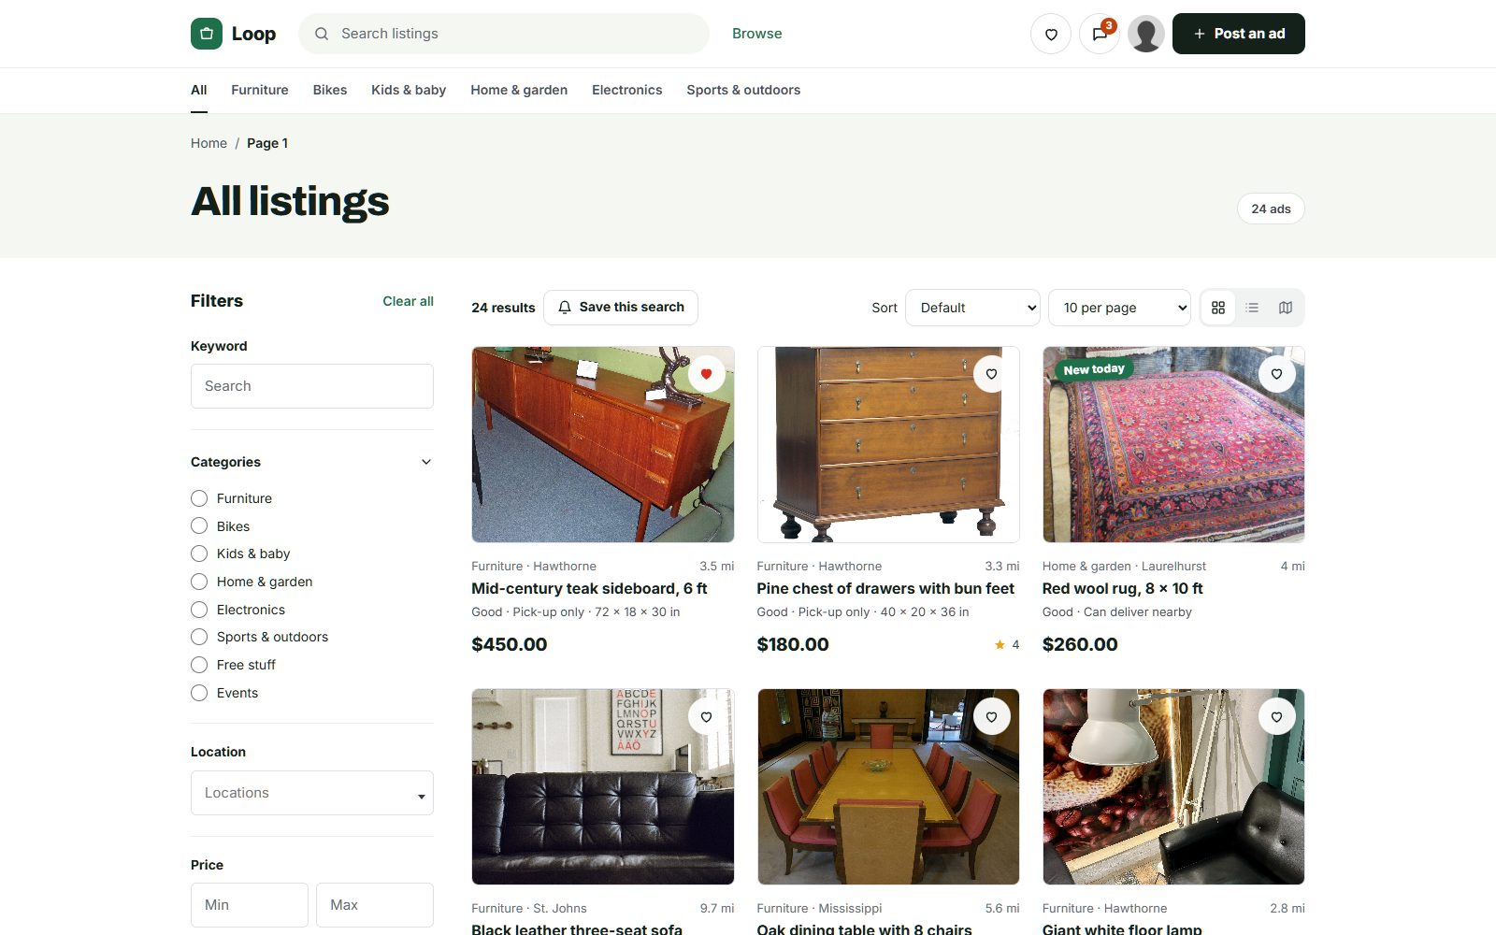Click Save this search button
This screenshot has height=935, width=1496.
coord(621,308)
